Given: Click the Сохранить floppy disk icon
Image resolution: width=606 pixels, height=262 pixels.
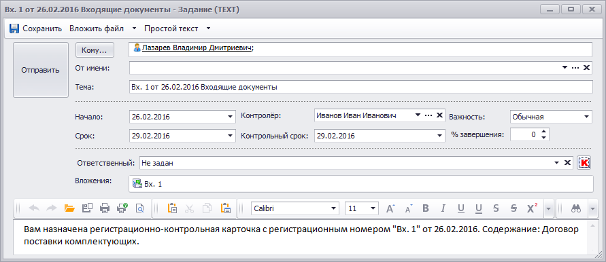Looking at the screenshot, I should click(x=14, y=29).
